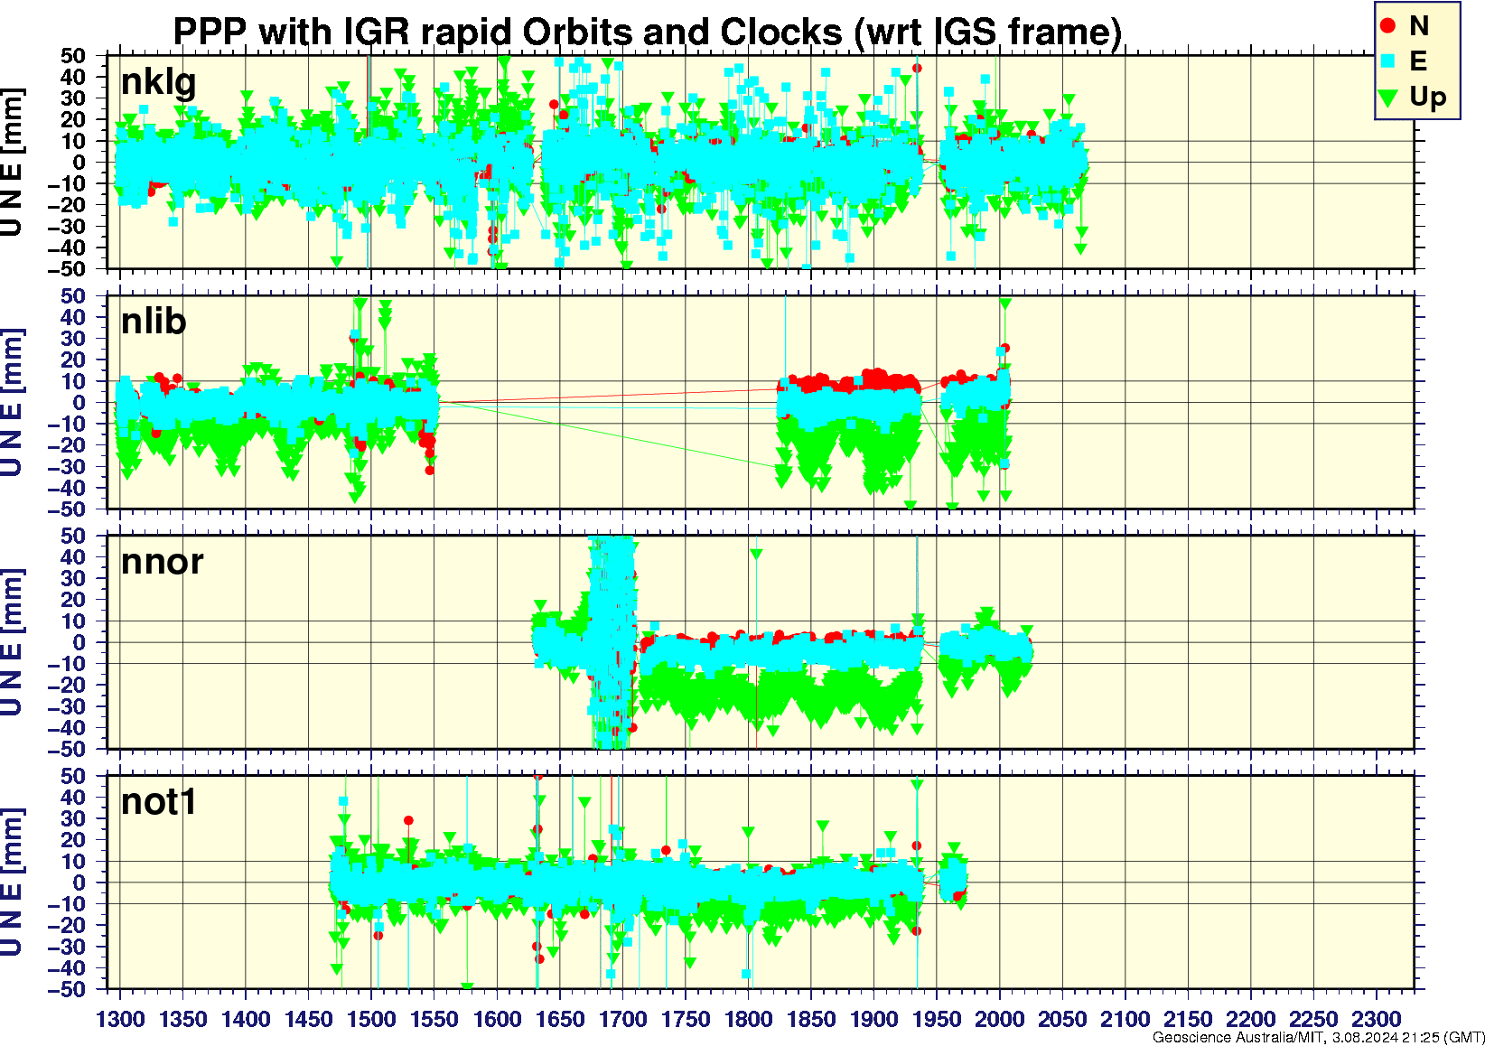The image size is (1485, 1046).
Task: Click the x-axis tick label 1350
Action: tap(183, 1019)
